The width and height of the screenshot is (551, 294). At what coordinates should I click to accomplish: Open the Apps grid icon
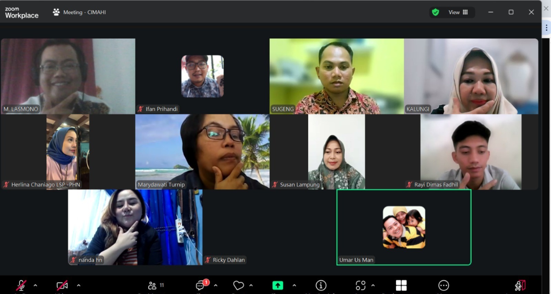pyautogui.click(x=401, y=285)
